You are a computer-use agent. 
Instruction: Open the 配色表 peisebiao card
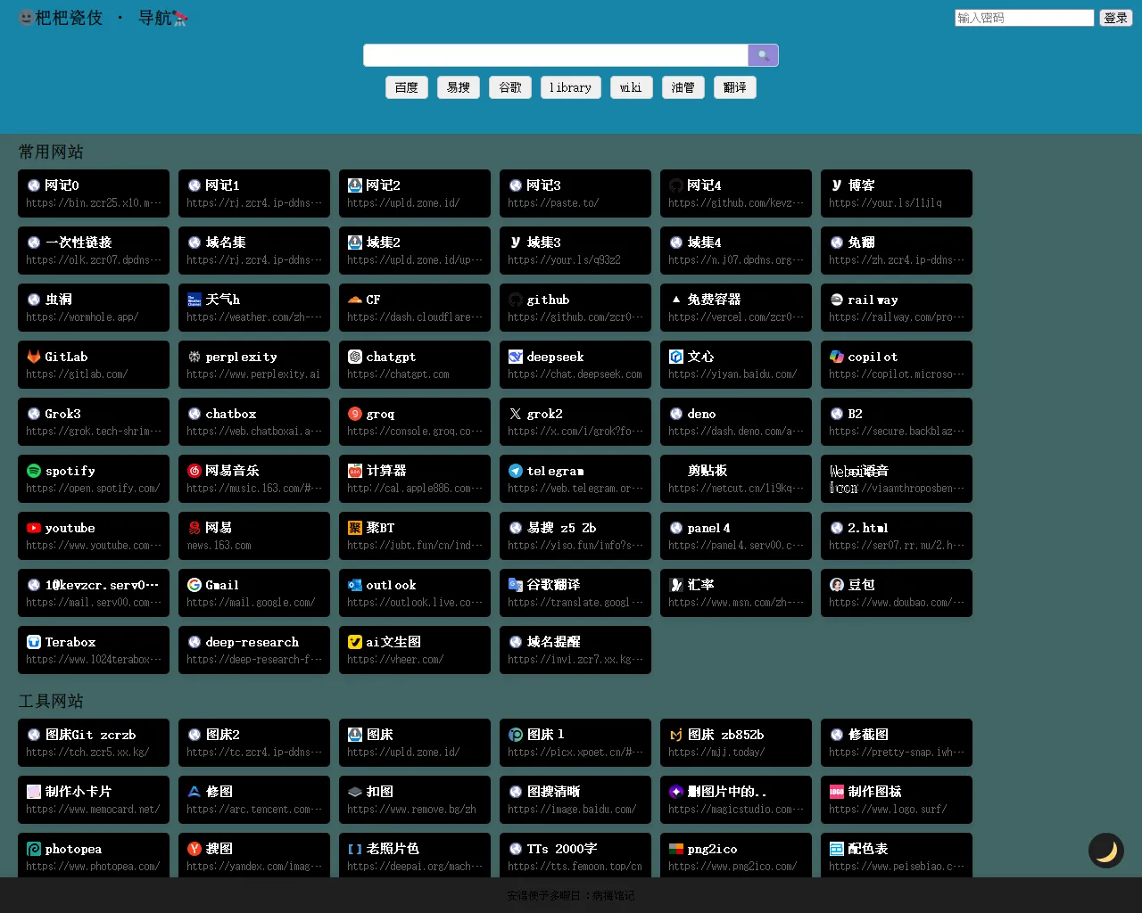(x=897, y=857)
